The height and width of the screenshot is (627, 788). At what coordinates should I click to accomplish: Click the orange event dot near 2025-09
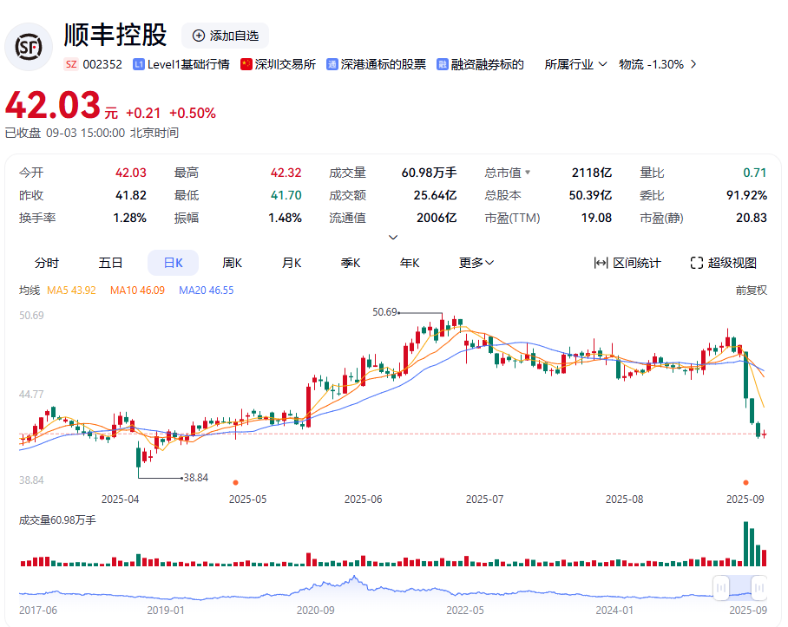(x=745, y=482)
